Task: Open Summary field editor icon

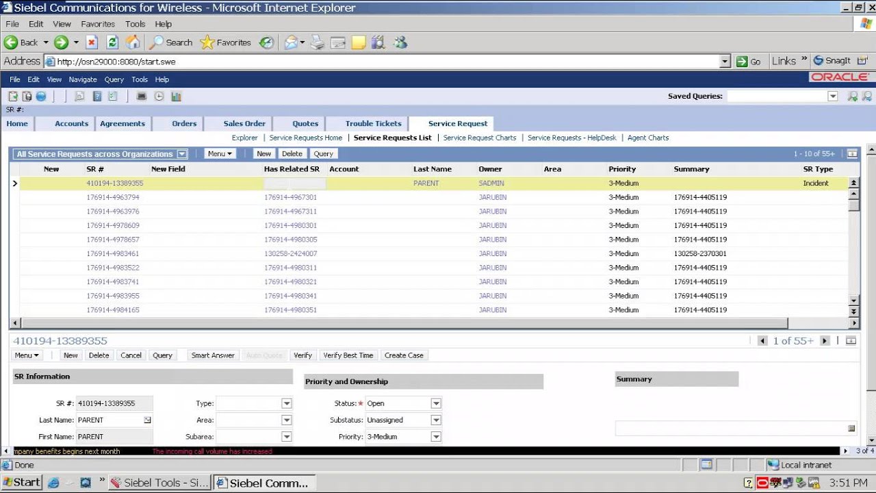Action: click(851, 429)
